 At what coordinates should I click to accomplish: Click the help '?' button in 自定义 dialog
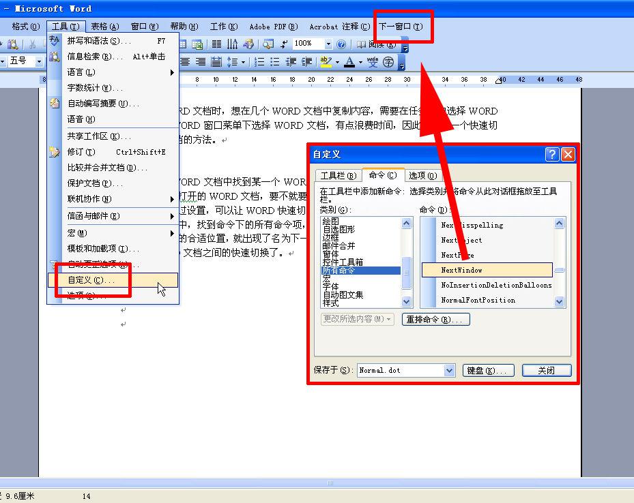pos(552,154)
